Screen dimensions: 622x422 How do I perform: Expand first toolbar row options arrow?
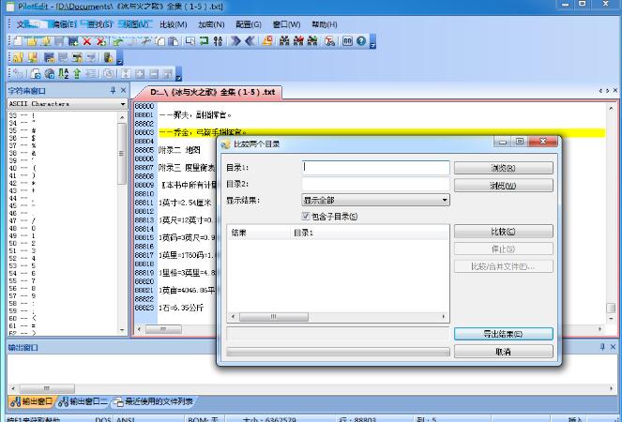click(x=372, y=41)
